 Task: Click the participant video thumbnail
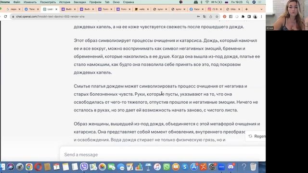(x=287, y=15)
